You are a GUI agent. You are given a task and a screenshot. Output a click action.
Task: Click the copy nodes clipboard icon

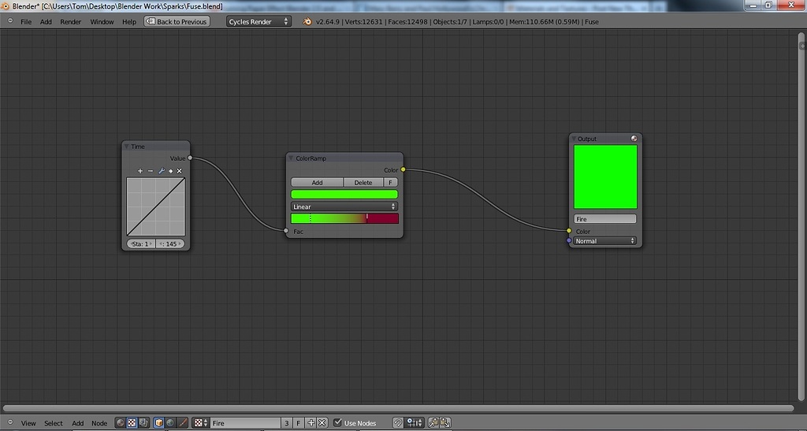[x=433, y=423]
